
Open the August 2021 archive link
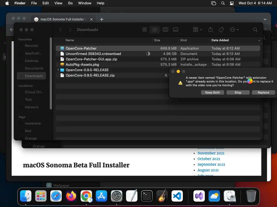[x=208, y=170]
